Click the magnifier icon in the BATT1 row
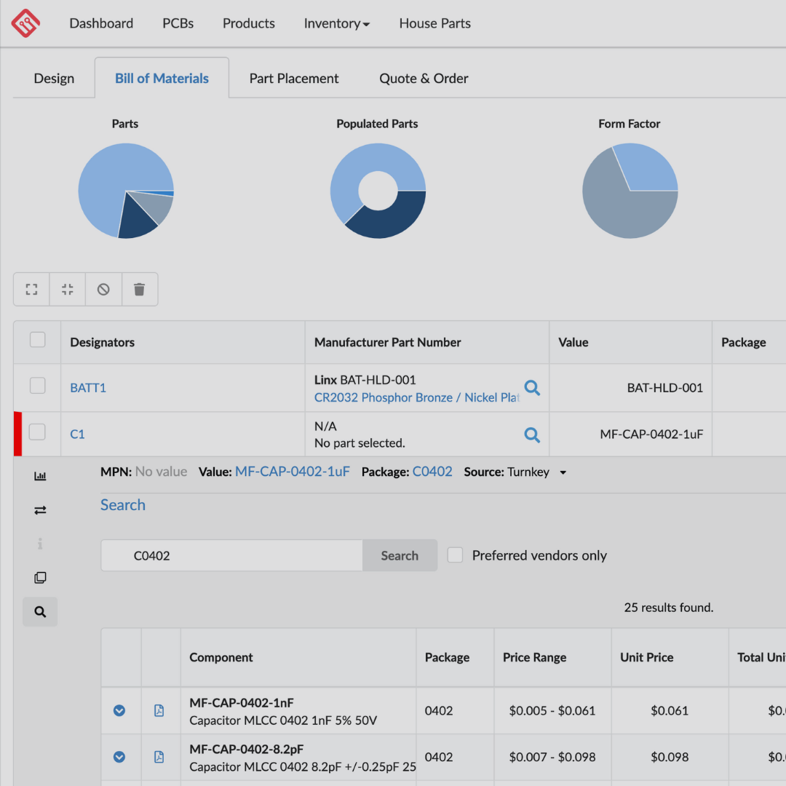 pyautogui.click(x=532, y=388)
